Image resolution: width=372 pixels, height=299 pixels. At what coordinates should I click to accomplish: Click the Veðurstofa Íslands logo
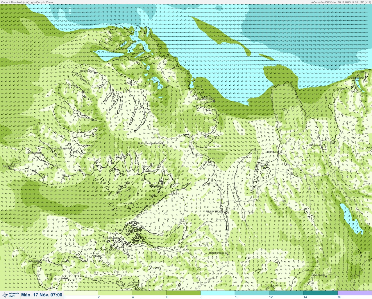10,295
